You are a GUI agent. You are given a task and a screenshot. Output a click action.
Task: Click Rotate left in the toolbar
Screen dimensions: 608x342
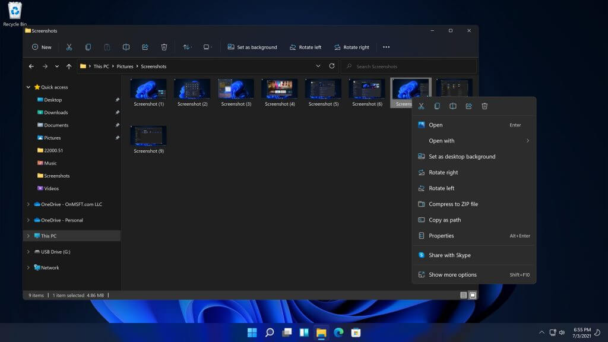tap(306, 47)
